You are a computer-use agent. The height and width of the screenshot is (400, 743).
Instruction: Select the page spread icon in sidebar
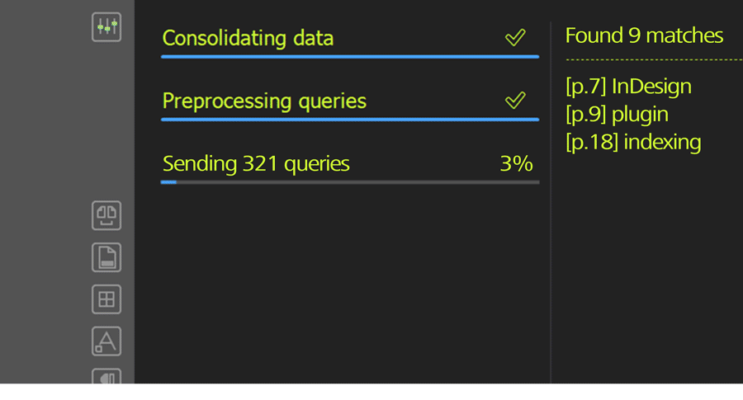[x=106, y=215]
